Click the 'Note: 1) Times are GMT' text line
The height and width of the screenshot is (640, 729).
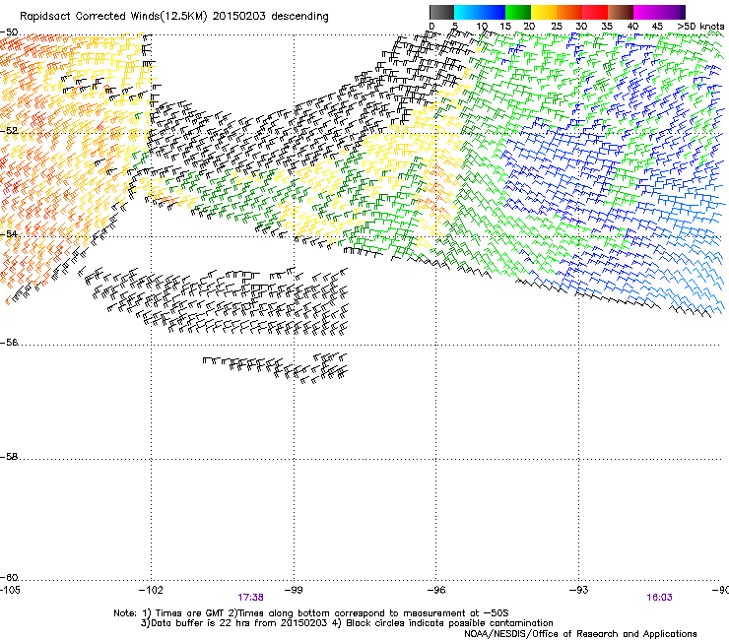pyautogui.click(x=311, y=613)
